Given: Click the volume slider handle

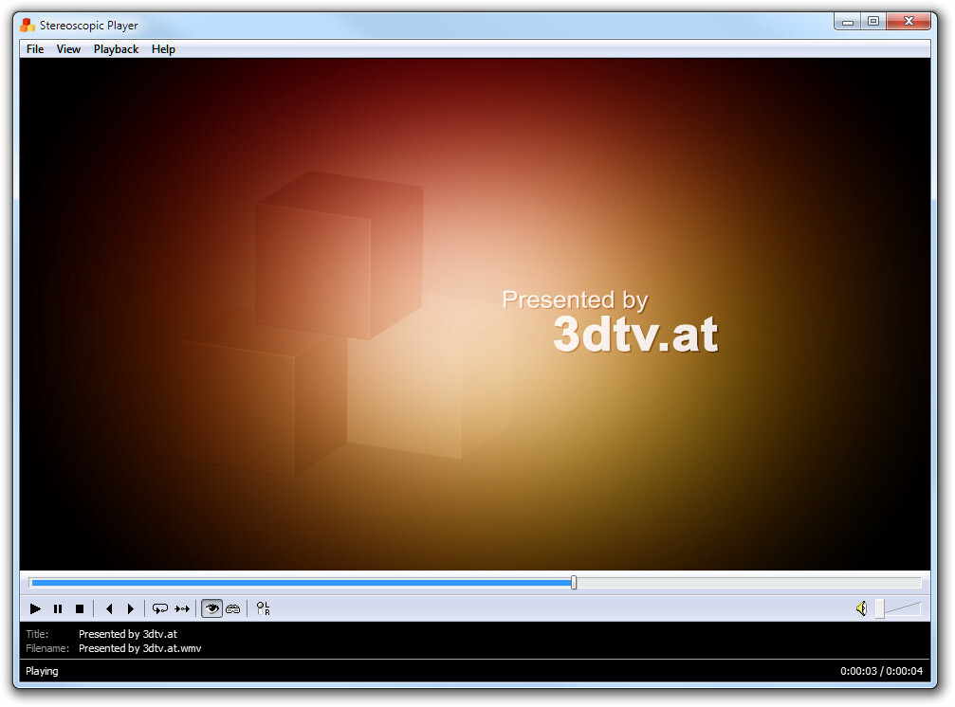Looking at the screenshot, I should (879, 608).
